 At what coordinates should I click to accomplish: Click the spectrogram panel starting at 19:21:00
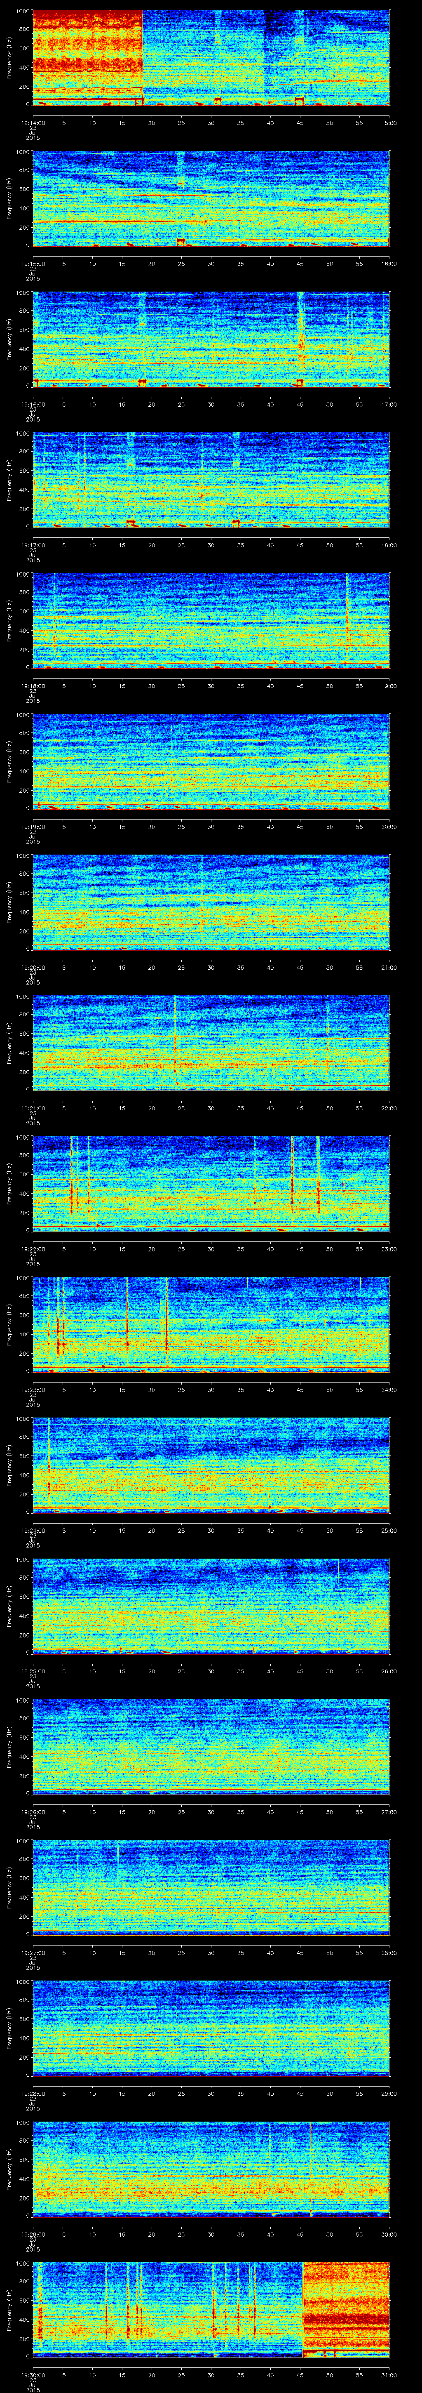[x=211, y=1043]
